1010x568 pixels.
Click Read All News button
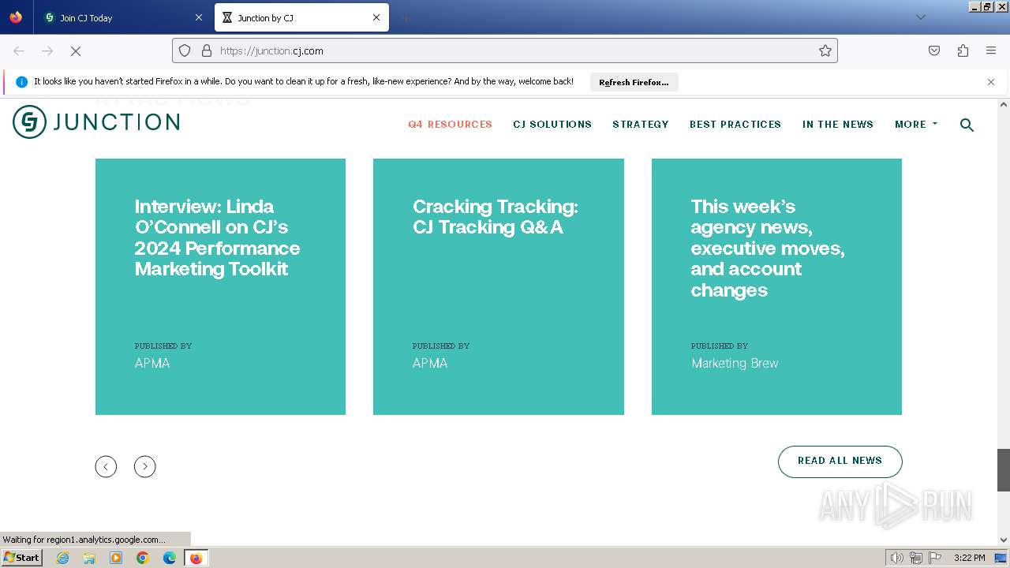840,461
